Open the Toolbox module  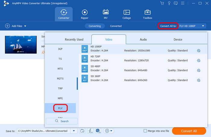[148, 14]
